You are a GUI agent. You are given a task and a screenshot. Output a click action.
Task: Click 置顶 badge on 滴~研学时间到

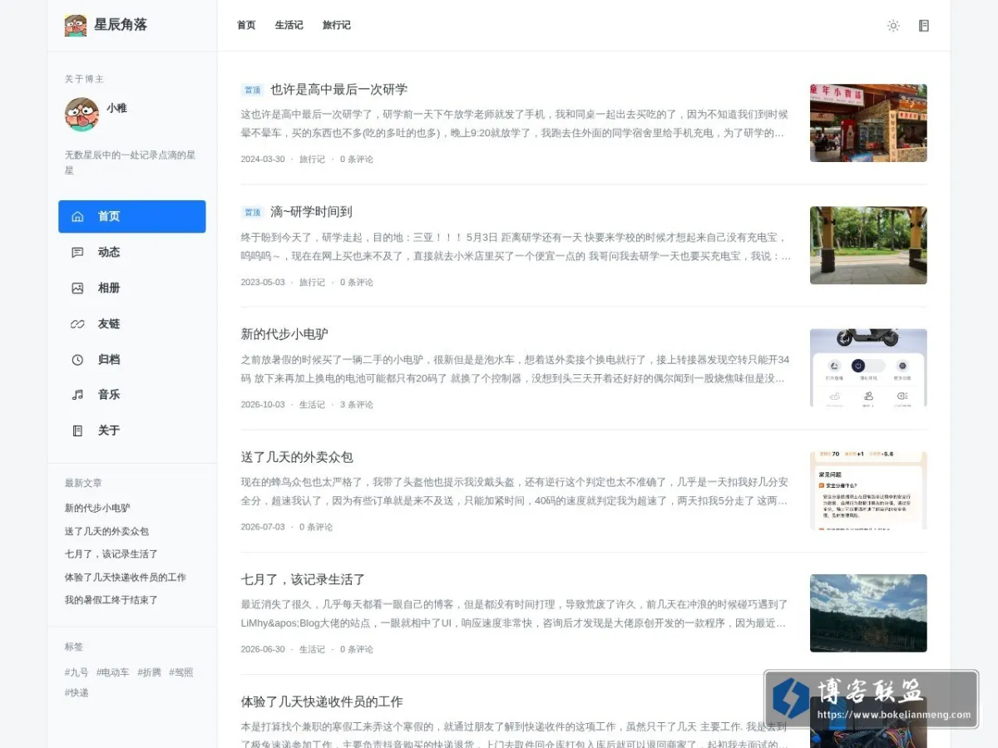point(252,212)
